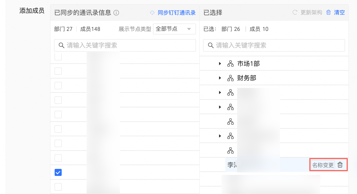Click the info icon beside 已同步的通讯录信息
This screenshot has height=194, width=357.
pos(116,13)
